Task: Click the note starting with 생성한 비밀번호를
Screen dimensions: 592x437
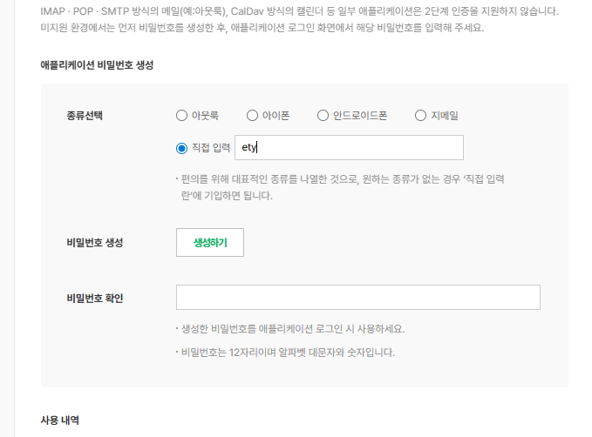Action: [290, 329]
